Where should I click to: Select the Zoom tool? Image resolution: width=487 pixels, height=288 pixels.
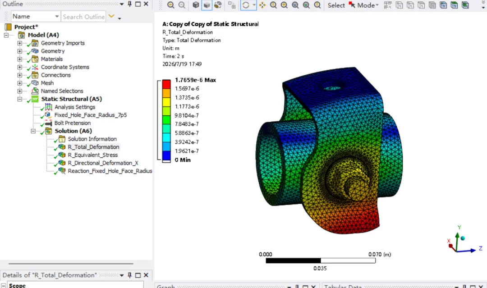click(x=273, y=5)
